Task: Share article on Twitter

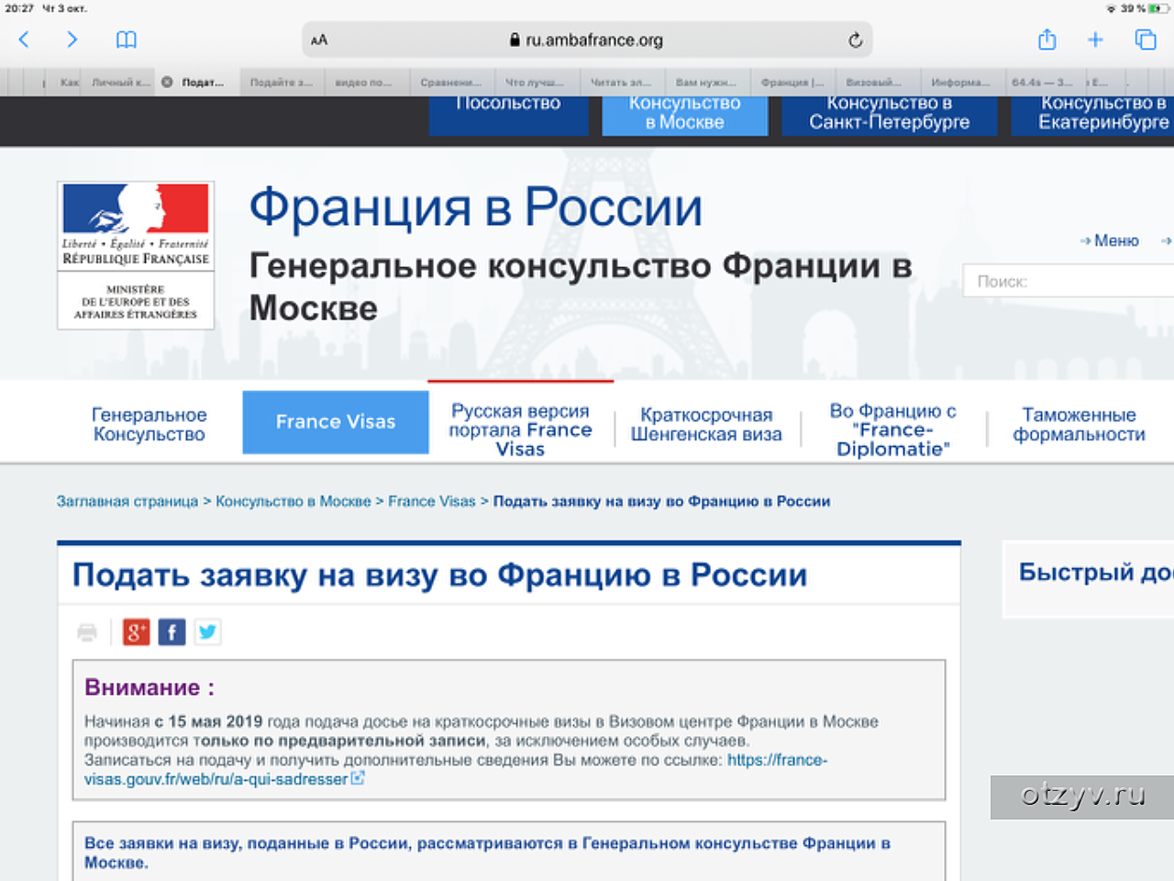Action: [x=208, y=632]
